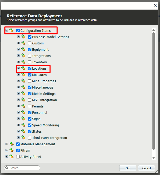Screen dimensions: 160x175
Task: Click the icon next to Personnel
Action: 23,112
